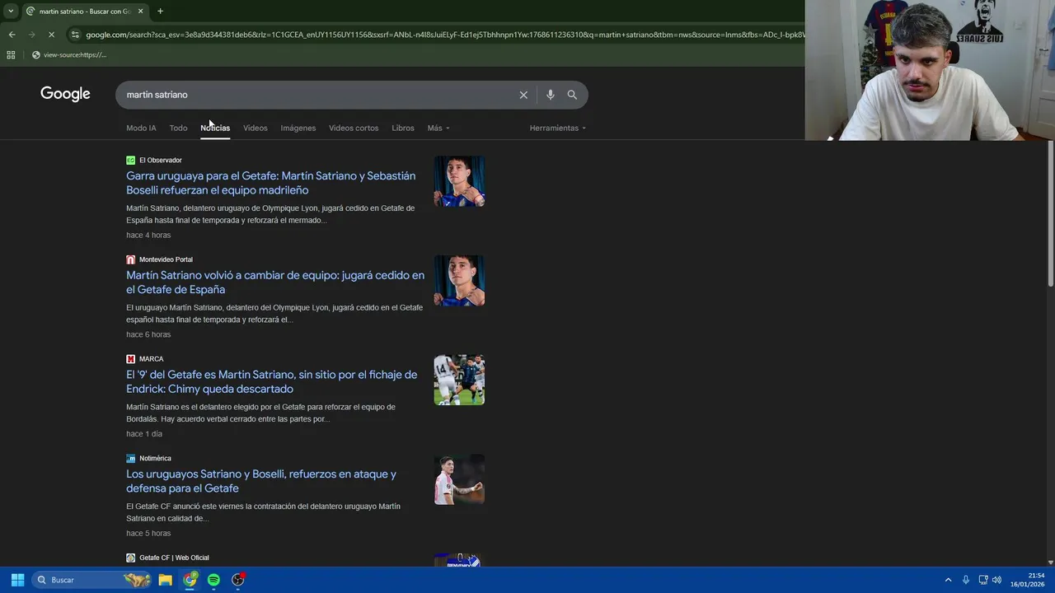The image size is (1055, 593).
Task: Open El Observador Garra uruguaya article
Action: coord(270,183)
